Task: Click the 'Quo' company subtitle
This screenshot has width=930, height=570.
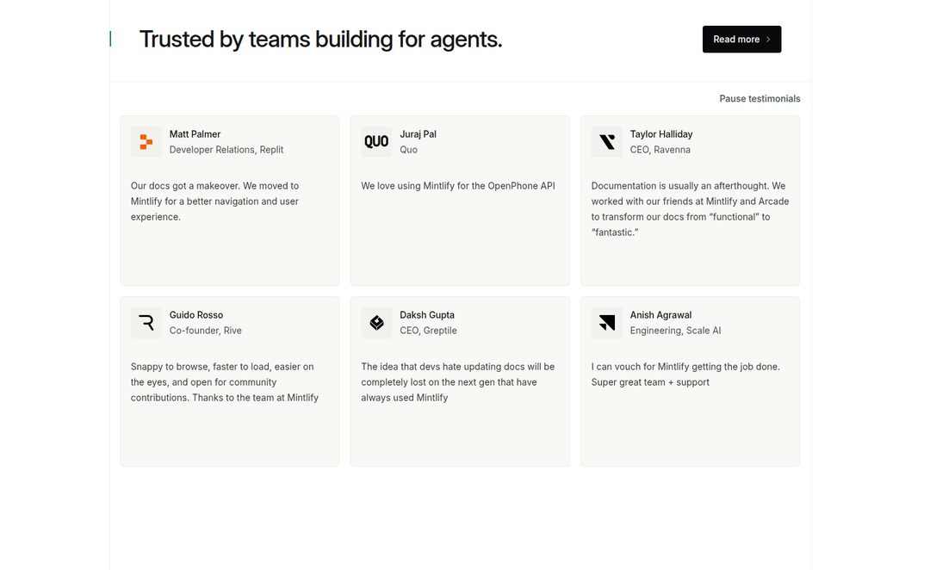Action: point(409,150)
